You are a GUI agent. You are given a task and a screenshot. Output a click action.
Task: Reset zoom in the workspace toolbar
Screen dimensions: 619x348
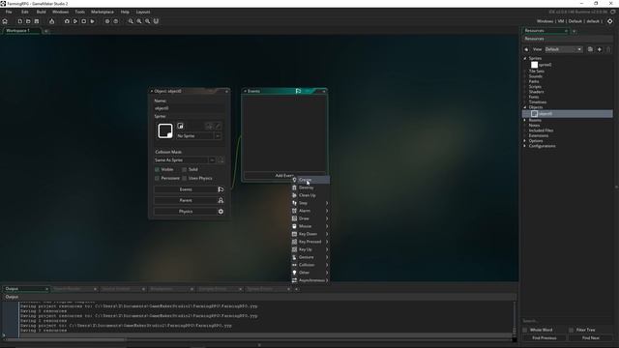tap(139, 21)
